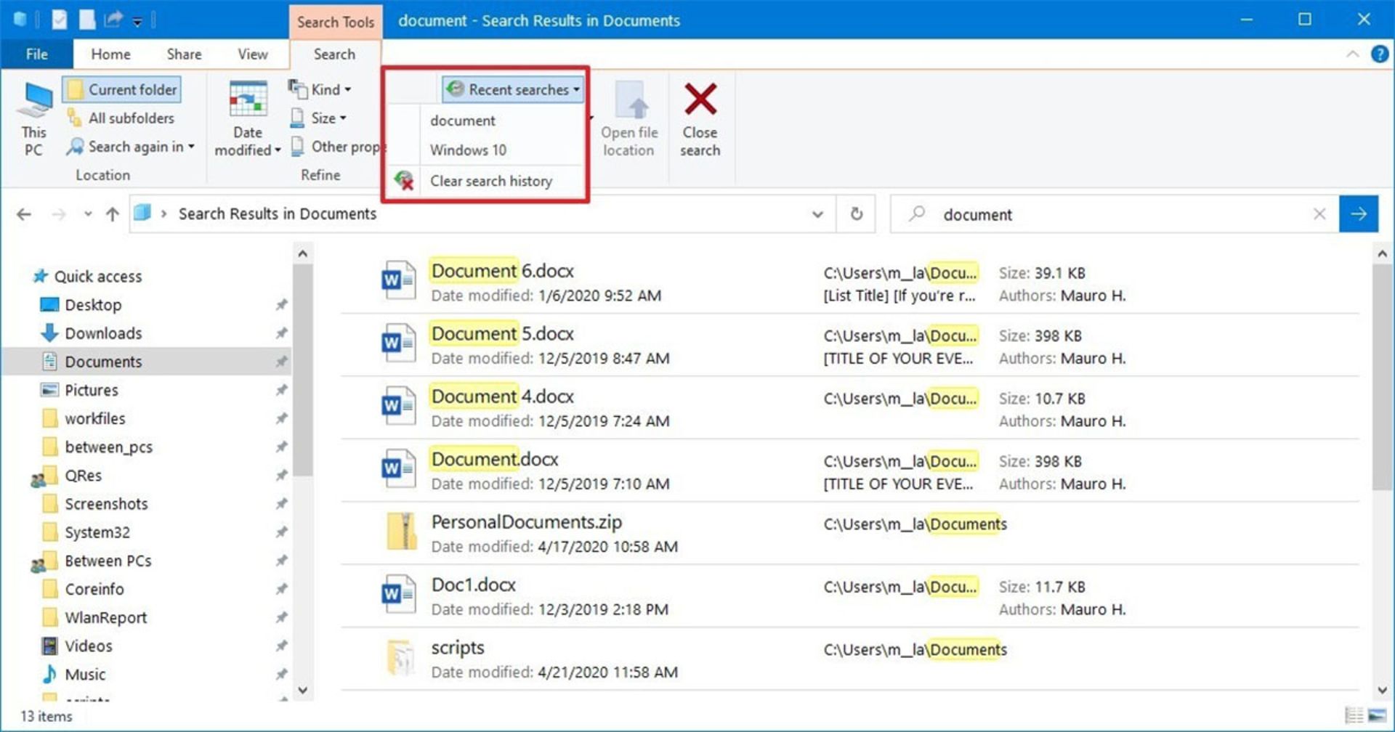Open Documents in Quick access
The height and width of the screenshot is (732, 1395).
[103, 362]
